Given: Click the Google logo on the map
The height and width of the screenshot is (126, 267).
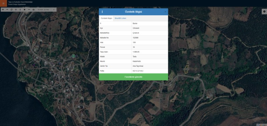Looking at the screenshot, I should (262, 125).
